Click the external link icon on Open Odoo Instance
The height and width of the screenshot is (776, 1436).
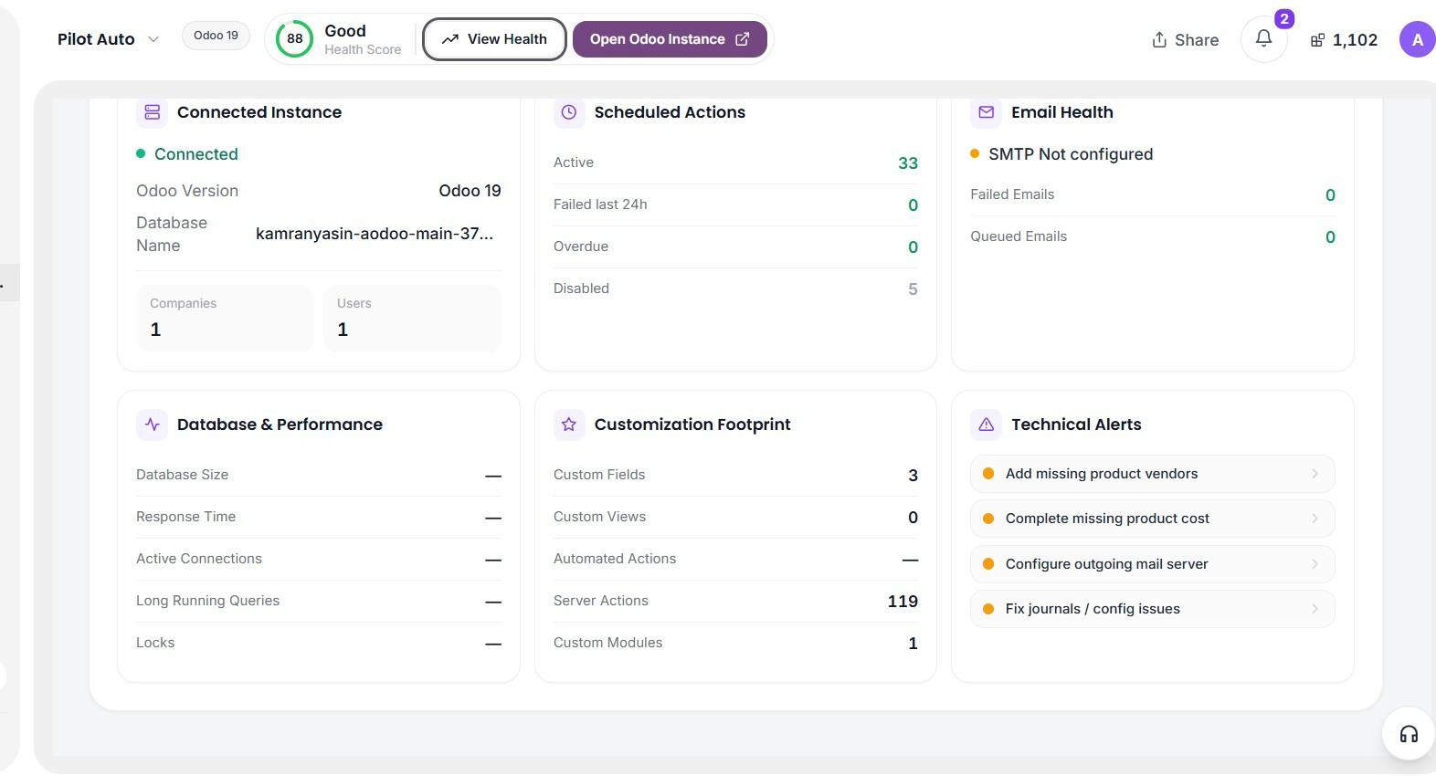743,39
